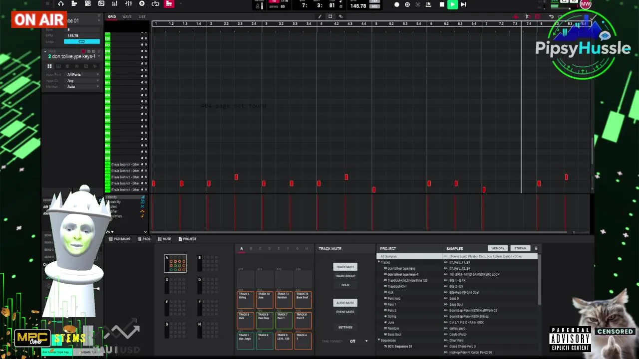Click the Play Start transport button
Image resolution: width=639 pixels, height=359 pixels.
click(x=463, y=4)
